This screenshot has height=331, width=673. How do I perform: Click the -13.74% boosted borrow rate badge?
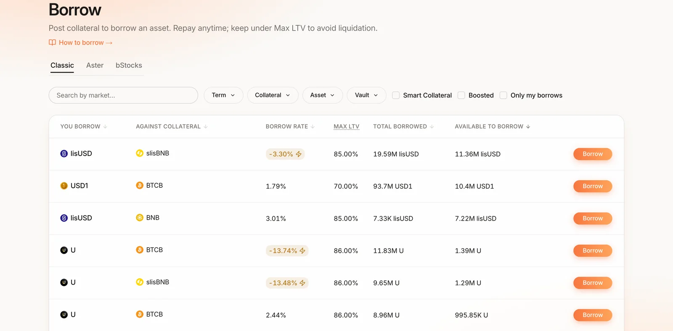pyautogui.click(x=287, y=251)
